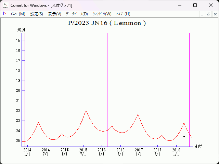This screenshot has width=219, height=164.
Task: Open the ヘルプ(H) help menu
Action: tap(123, 14)
